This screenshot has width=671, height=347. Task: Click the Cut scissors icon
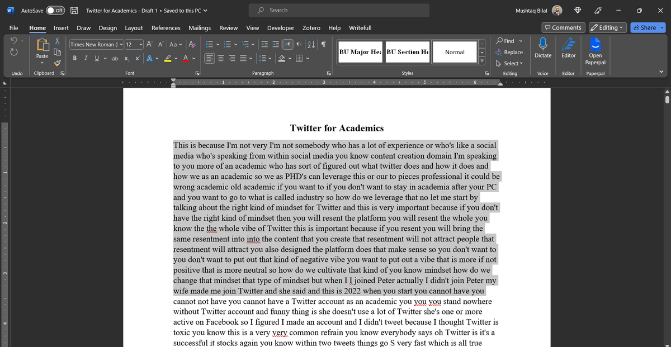(56, 41)
